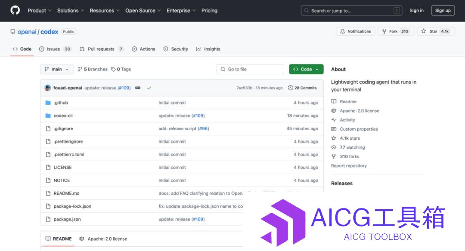
Task: Open the Enterprise dropdown
Action: [x=181, y=11]
